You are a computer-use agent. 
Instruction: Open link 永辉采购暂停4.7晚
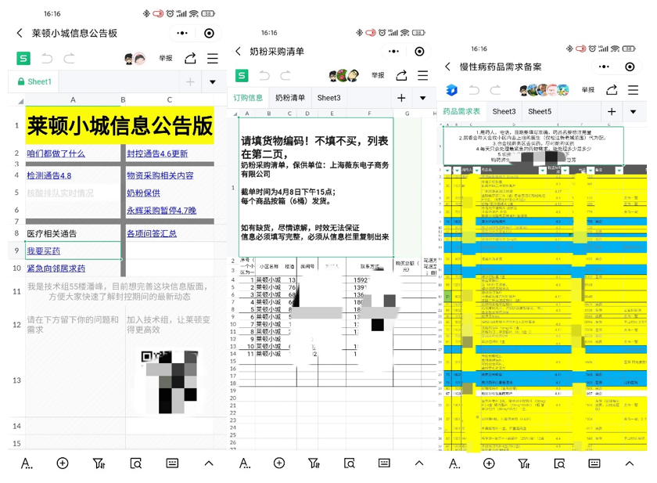click(x=161, y=211)
